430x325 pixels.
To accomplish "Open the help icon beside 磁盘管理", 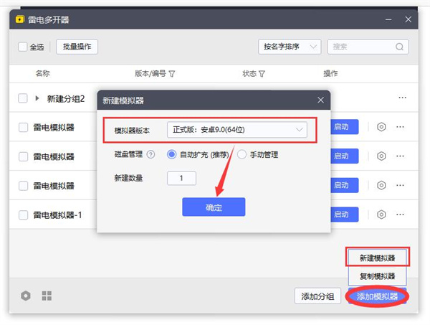I will pyautogui.click(x=150, y=154).
